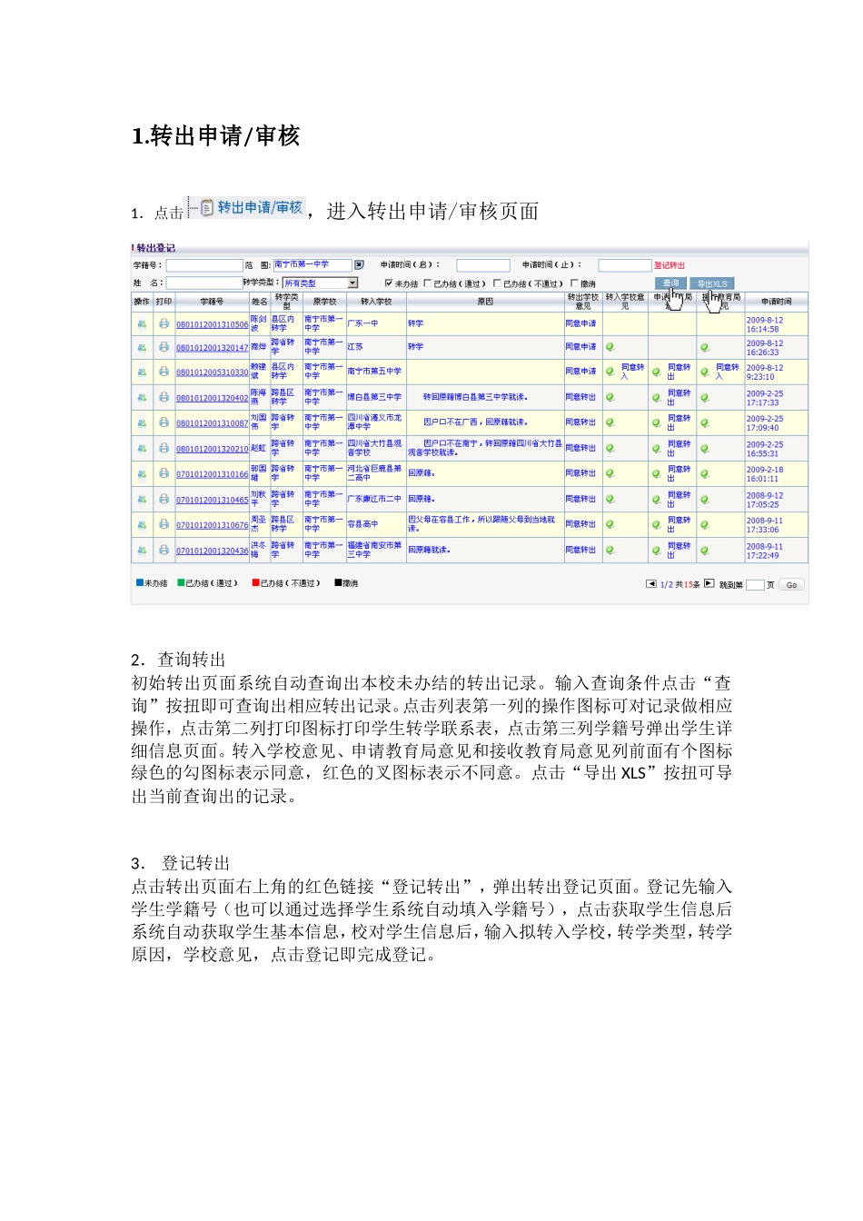
Task: Open student link 0801012005310330
Action: (x=212, y=372)
